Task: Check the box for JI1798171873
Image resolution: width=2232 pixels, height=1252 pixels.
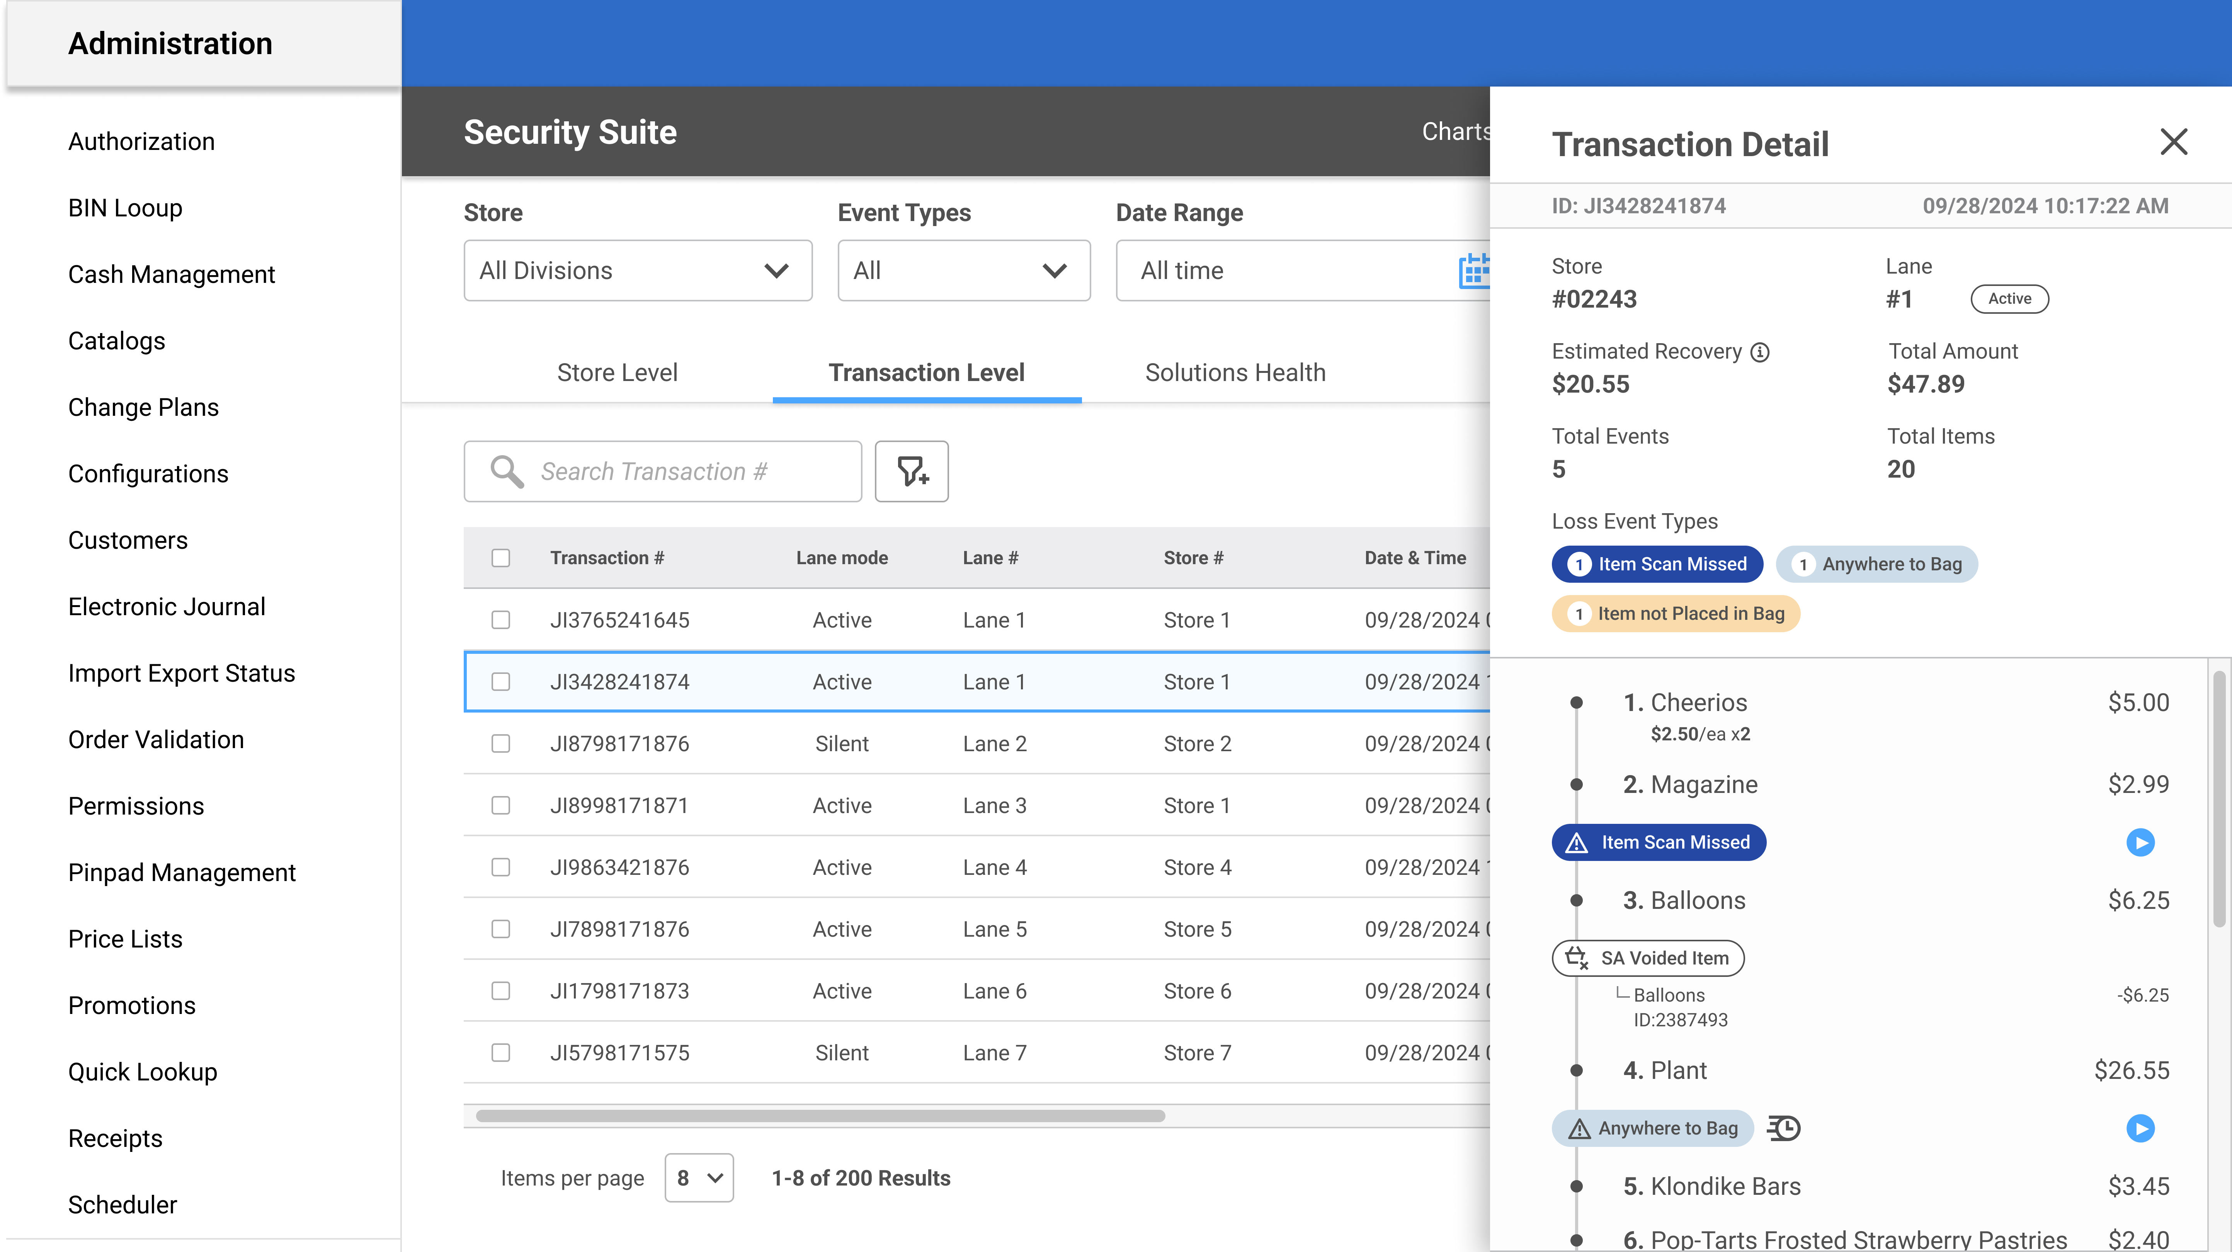Action: 501,990
